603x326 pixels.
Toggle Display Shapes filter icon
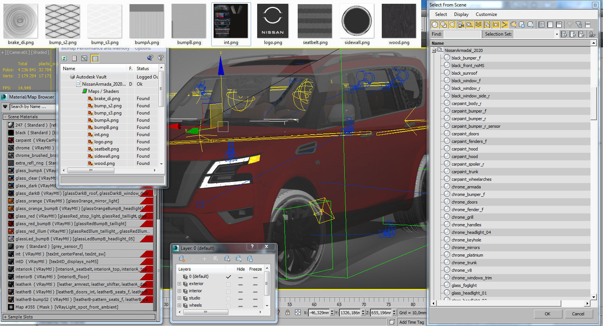click(x=444, y=25)
